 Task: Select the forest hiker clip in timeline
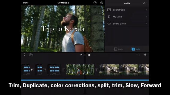tap(80, 70)
